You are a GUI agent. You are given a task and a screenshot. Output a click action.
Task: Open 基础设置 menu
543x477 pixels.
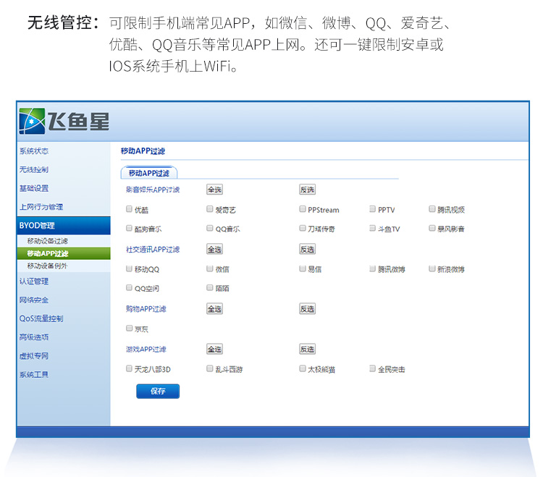point(34,188)
